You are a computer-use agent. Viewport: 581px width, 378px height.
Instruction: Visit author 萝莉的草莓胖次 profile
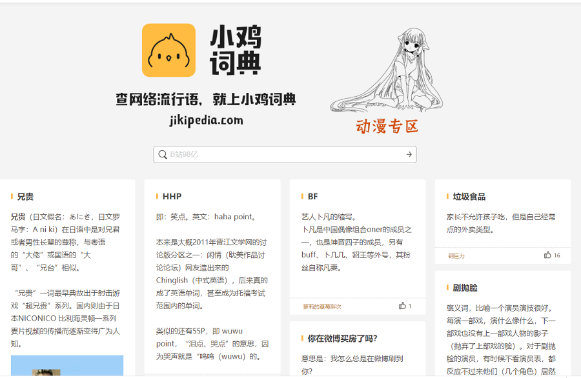[x=322, y=306]
